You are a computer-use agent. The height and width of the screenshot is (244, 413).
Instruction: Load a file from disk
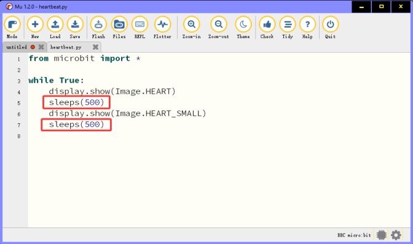(55, 28)
